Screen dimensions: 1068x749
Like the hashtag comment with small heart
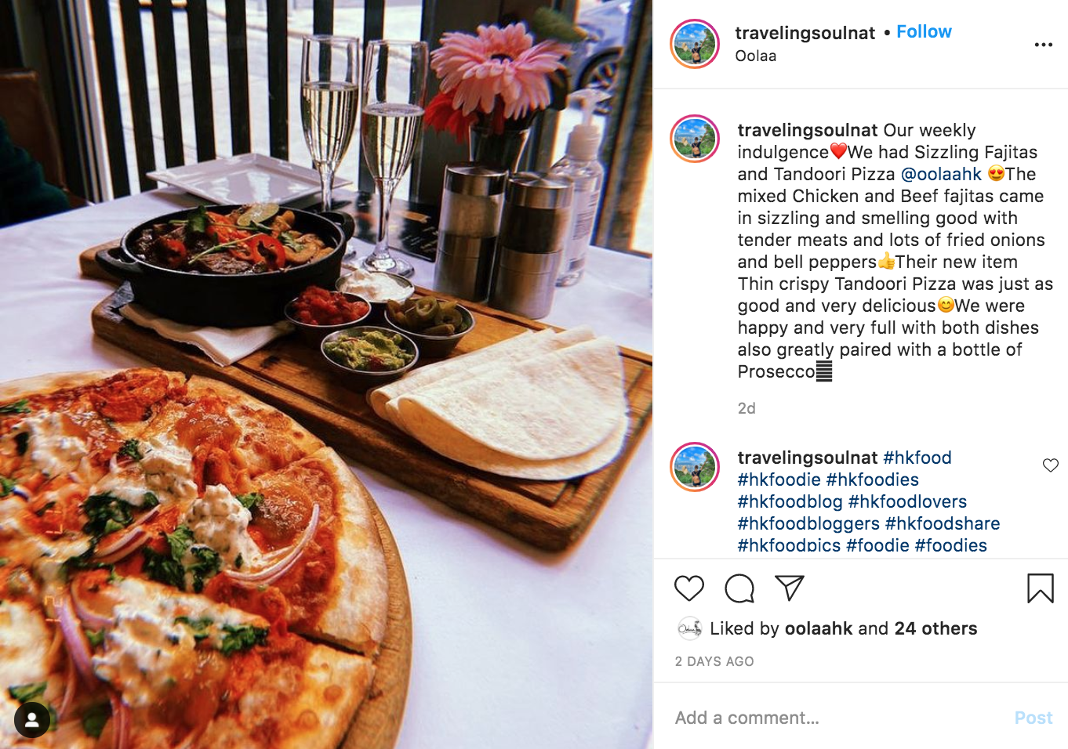point(1051,465)
